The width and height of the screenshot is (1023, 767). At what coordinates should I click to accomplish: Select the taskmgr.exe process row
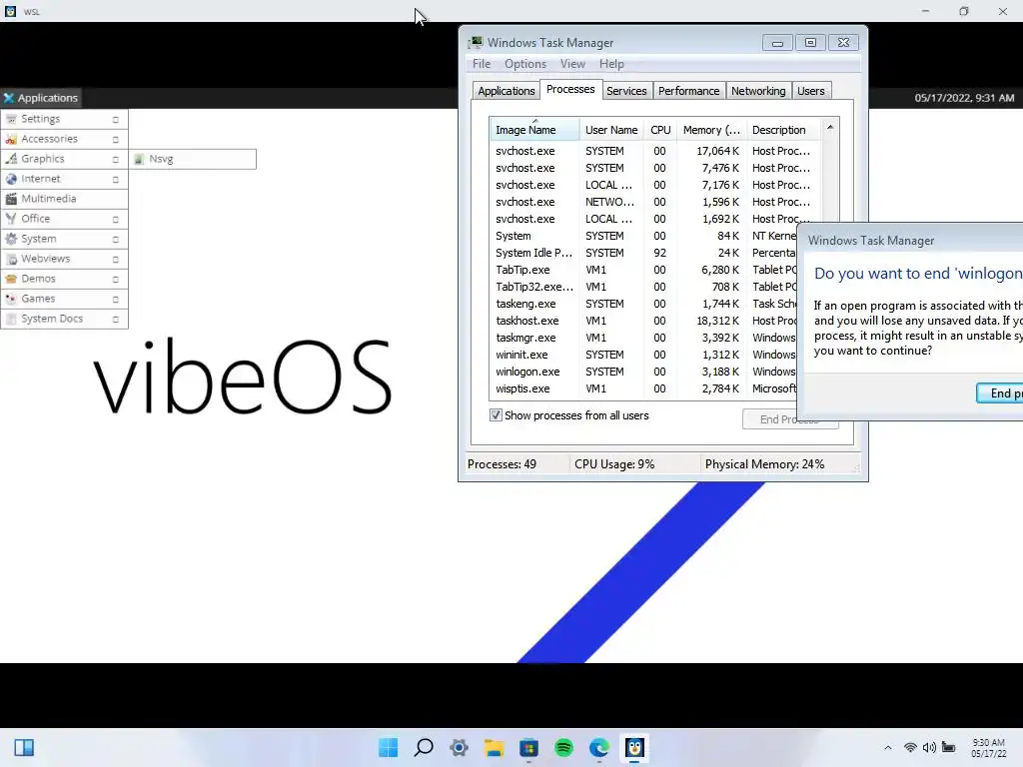[642, 338]
